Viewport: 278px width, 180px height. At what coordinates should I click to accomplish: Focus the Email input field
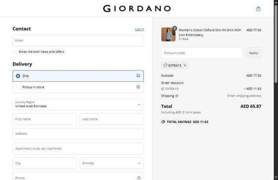tap(78, 40)
